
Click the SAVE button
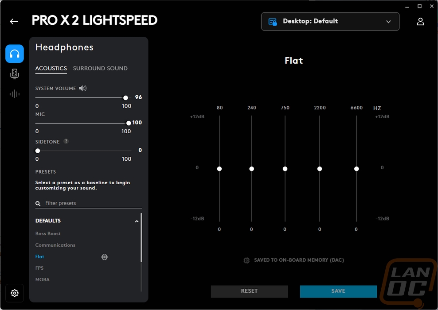[x=338, y=291]
